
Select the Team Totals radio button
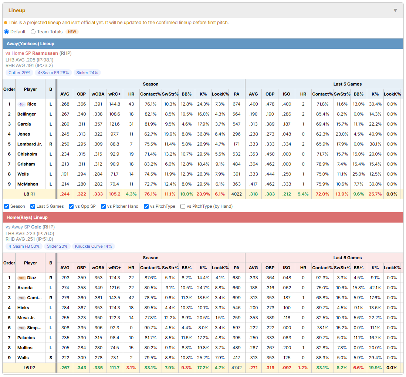(x=33, y=31)
